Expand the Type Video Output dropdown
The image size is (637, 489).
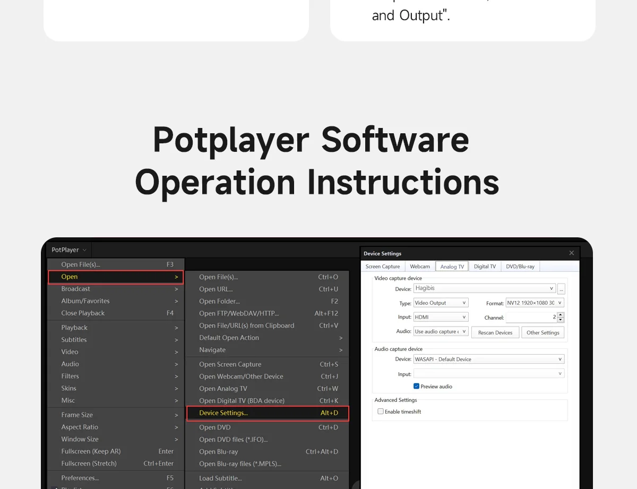point(441,303)
